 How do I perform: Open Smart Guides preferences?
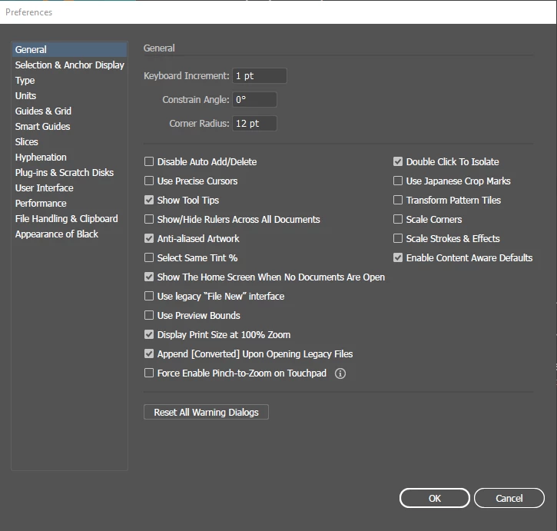pos(70,127)
